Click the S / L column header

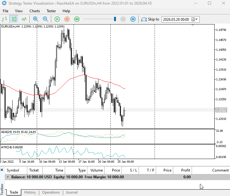coord(130,170)
